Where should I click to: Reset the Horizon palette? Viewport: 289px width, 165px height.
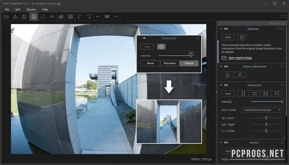pos(282,142)
